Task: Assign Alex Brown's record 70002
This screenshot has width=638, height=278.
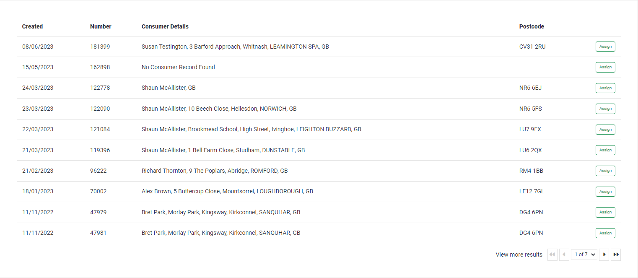Action: tap(605, 192)
